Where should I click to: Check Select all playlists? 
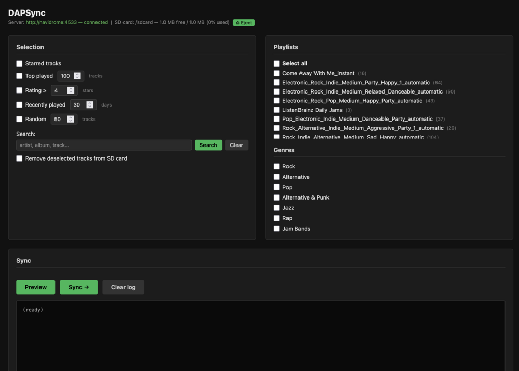[x=277, y=63]
